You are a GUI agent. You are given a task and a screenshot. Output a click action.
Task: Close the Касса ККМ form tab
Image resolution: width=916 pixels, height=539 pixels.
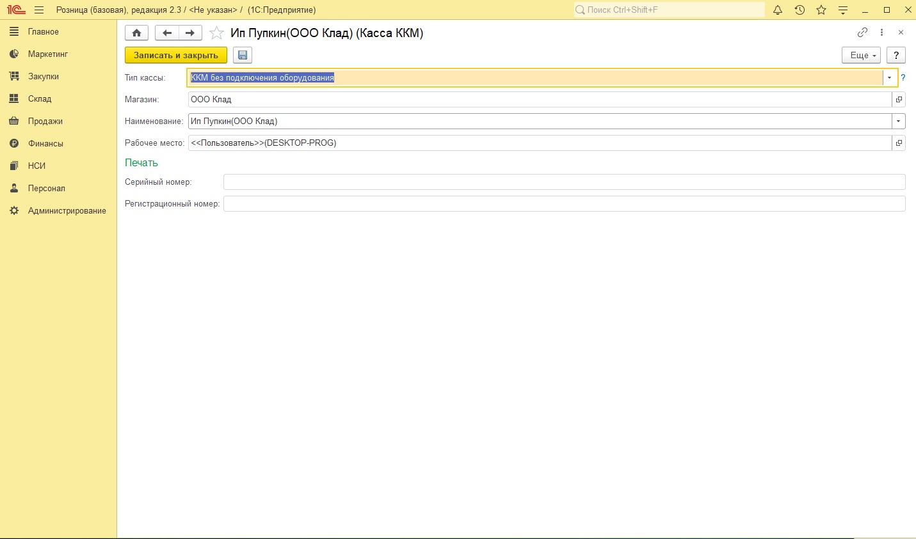click(x=901, y=33)
